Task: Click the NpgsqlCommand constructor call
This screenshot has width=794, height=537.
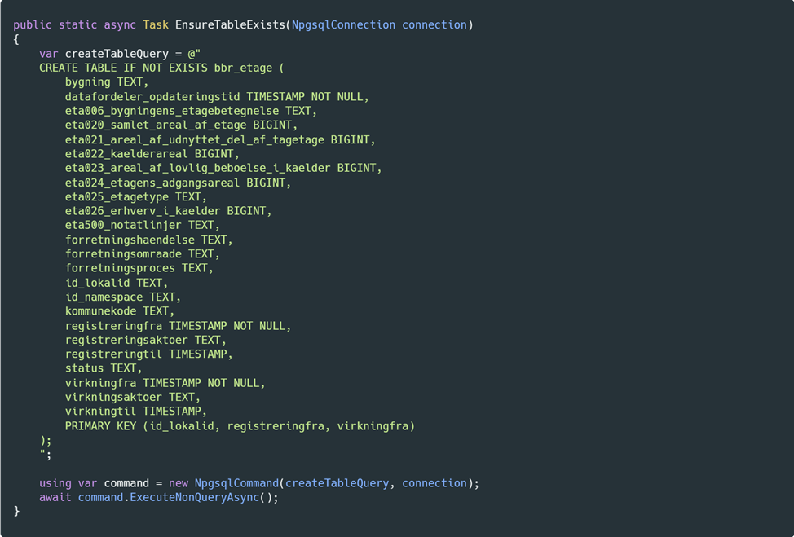Action: pos(236,483)
